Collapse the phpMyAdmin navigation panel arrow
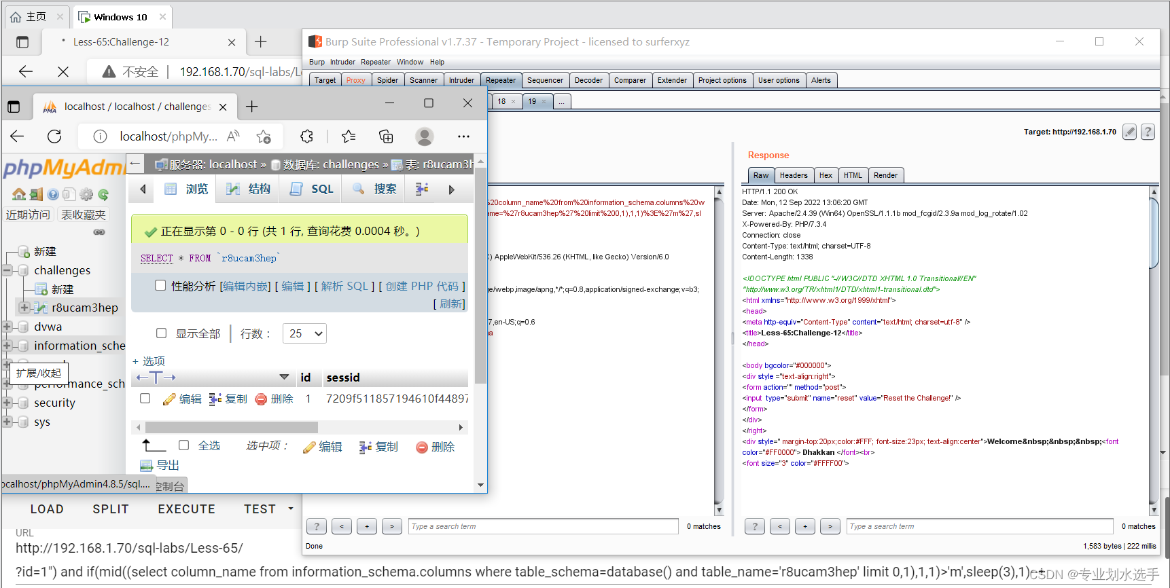This screenshot has width=1170, height=588. (135, 164)
